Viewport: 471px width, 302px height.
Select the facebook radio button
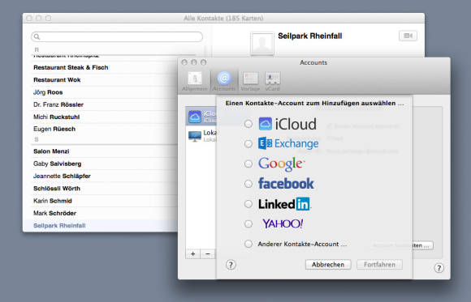point(248,184)
